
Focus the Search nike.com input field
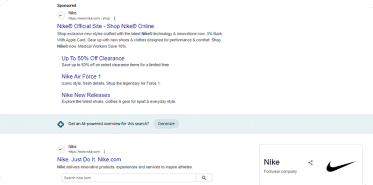[x=129, y=178]
